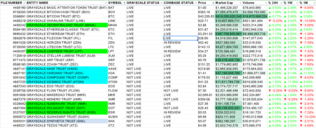Select the Litecoin 4.08% monthly change
This screenshot has width=316, height=128.
tap(307, 47)
